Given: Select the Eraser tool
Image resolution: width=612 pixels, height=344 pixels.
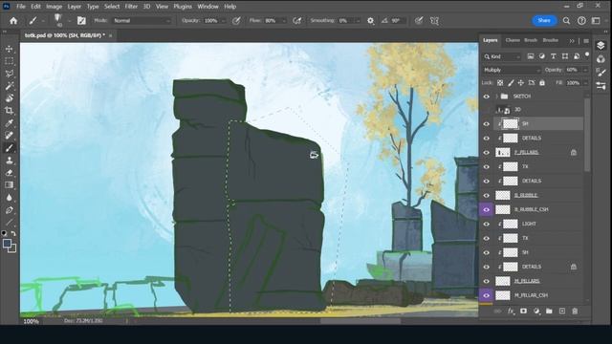Looking at the screenshot, I should 9,173.
